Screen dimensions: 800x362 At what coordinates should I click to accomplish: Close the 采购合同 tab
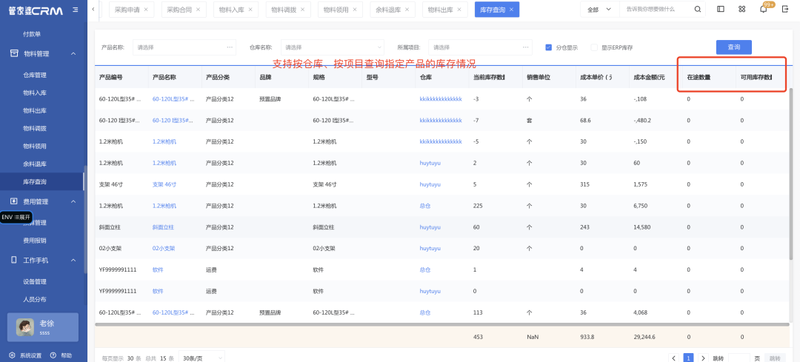pyautogui.click(x=198, y=9)
